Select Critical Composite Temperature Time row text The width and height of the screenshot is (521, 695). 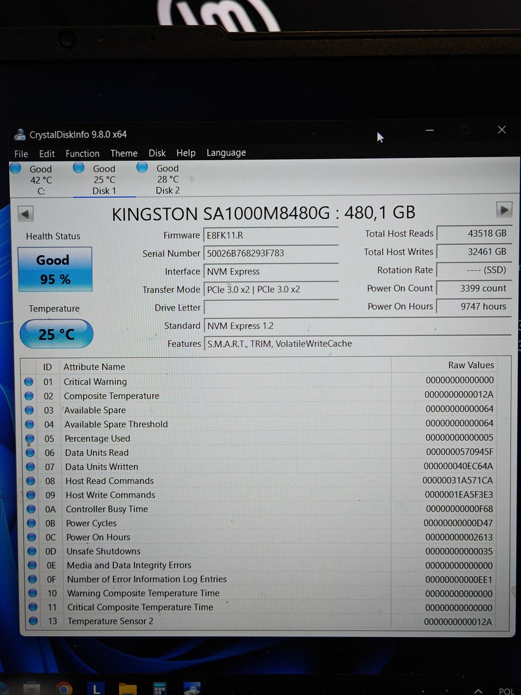[140, 607]
